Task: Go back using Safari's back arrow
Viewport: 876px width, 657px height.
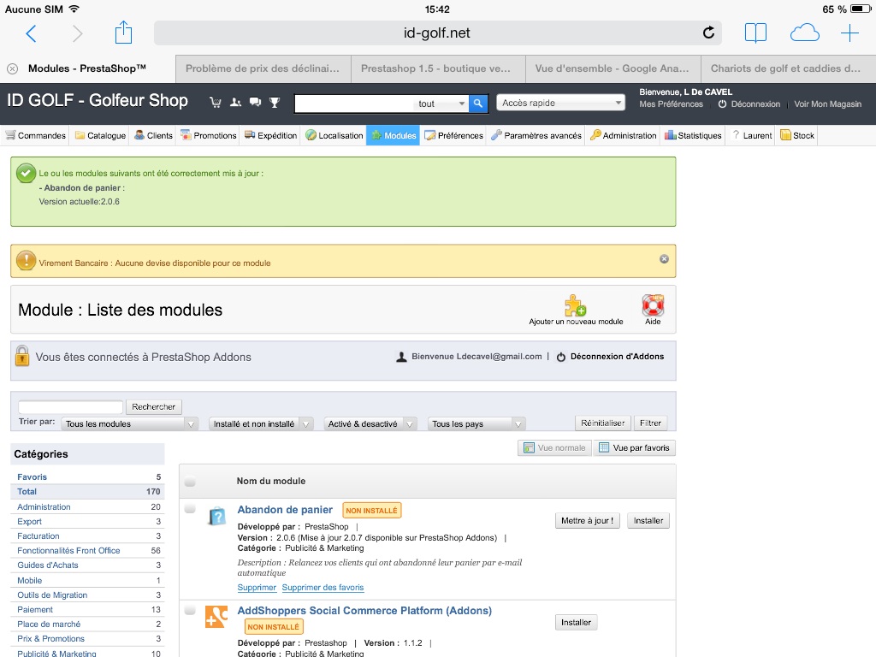Action: point(32,33)
